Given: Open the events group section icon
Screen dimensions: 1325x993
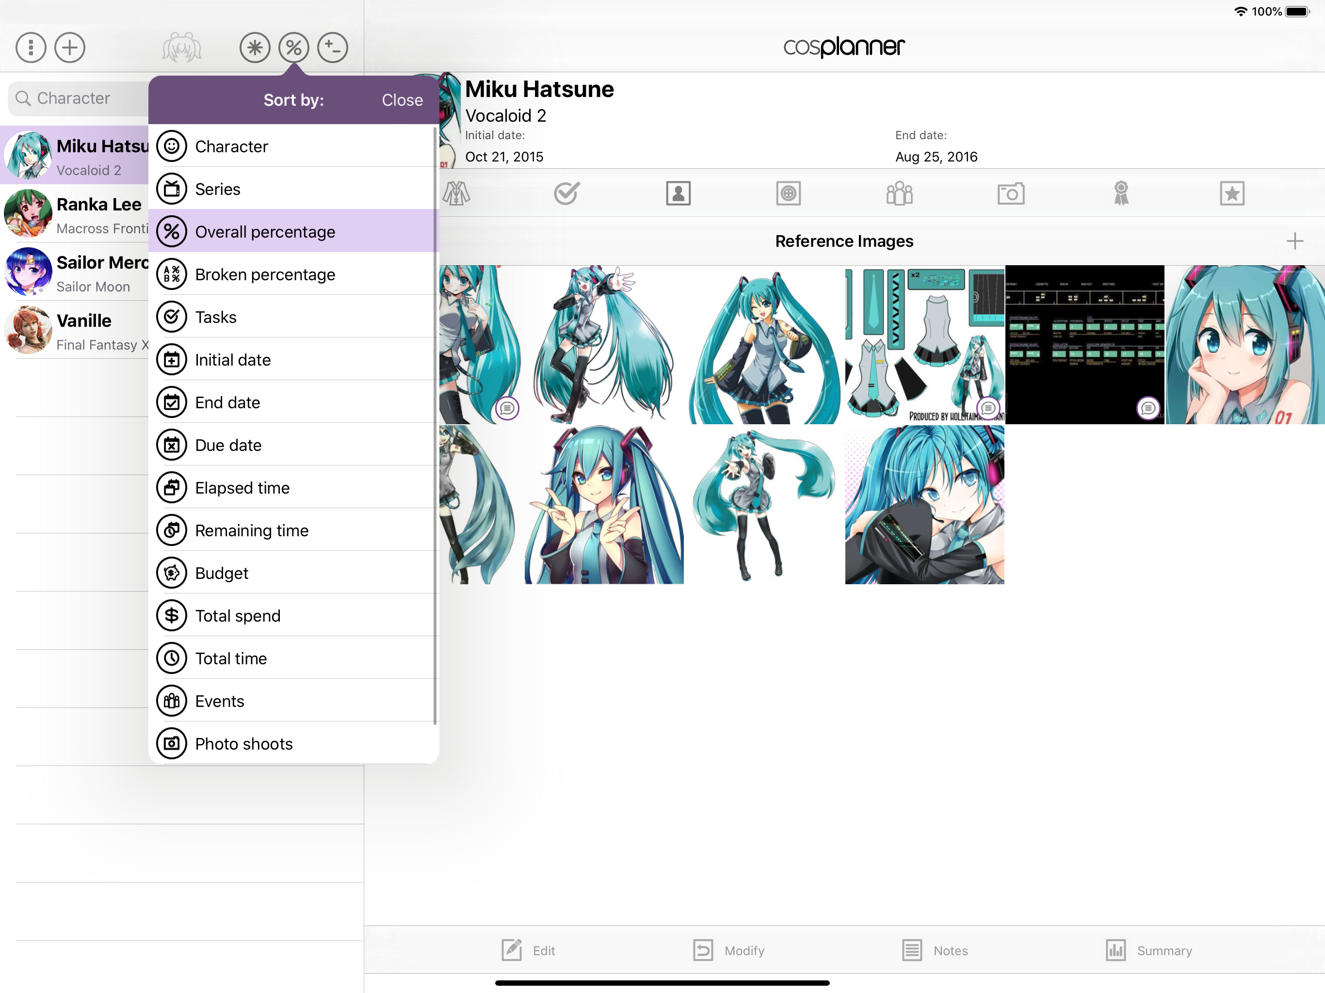Looking at the screenshot, I should (899, 193).
